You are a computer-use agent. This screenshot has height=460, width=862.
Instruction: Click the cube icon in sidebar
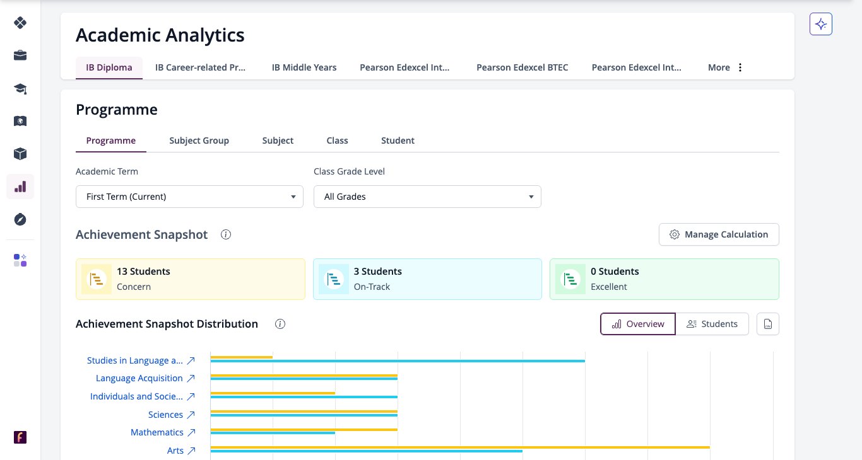point(20,154)
